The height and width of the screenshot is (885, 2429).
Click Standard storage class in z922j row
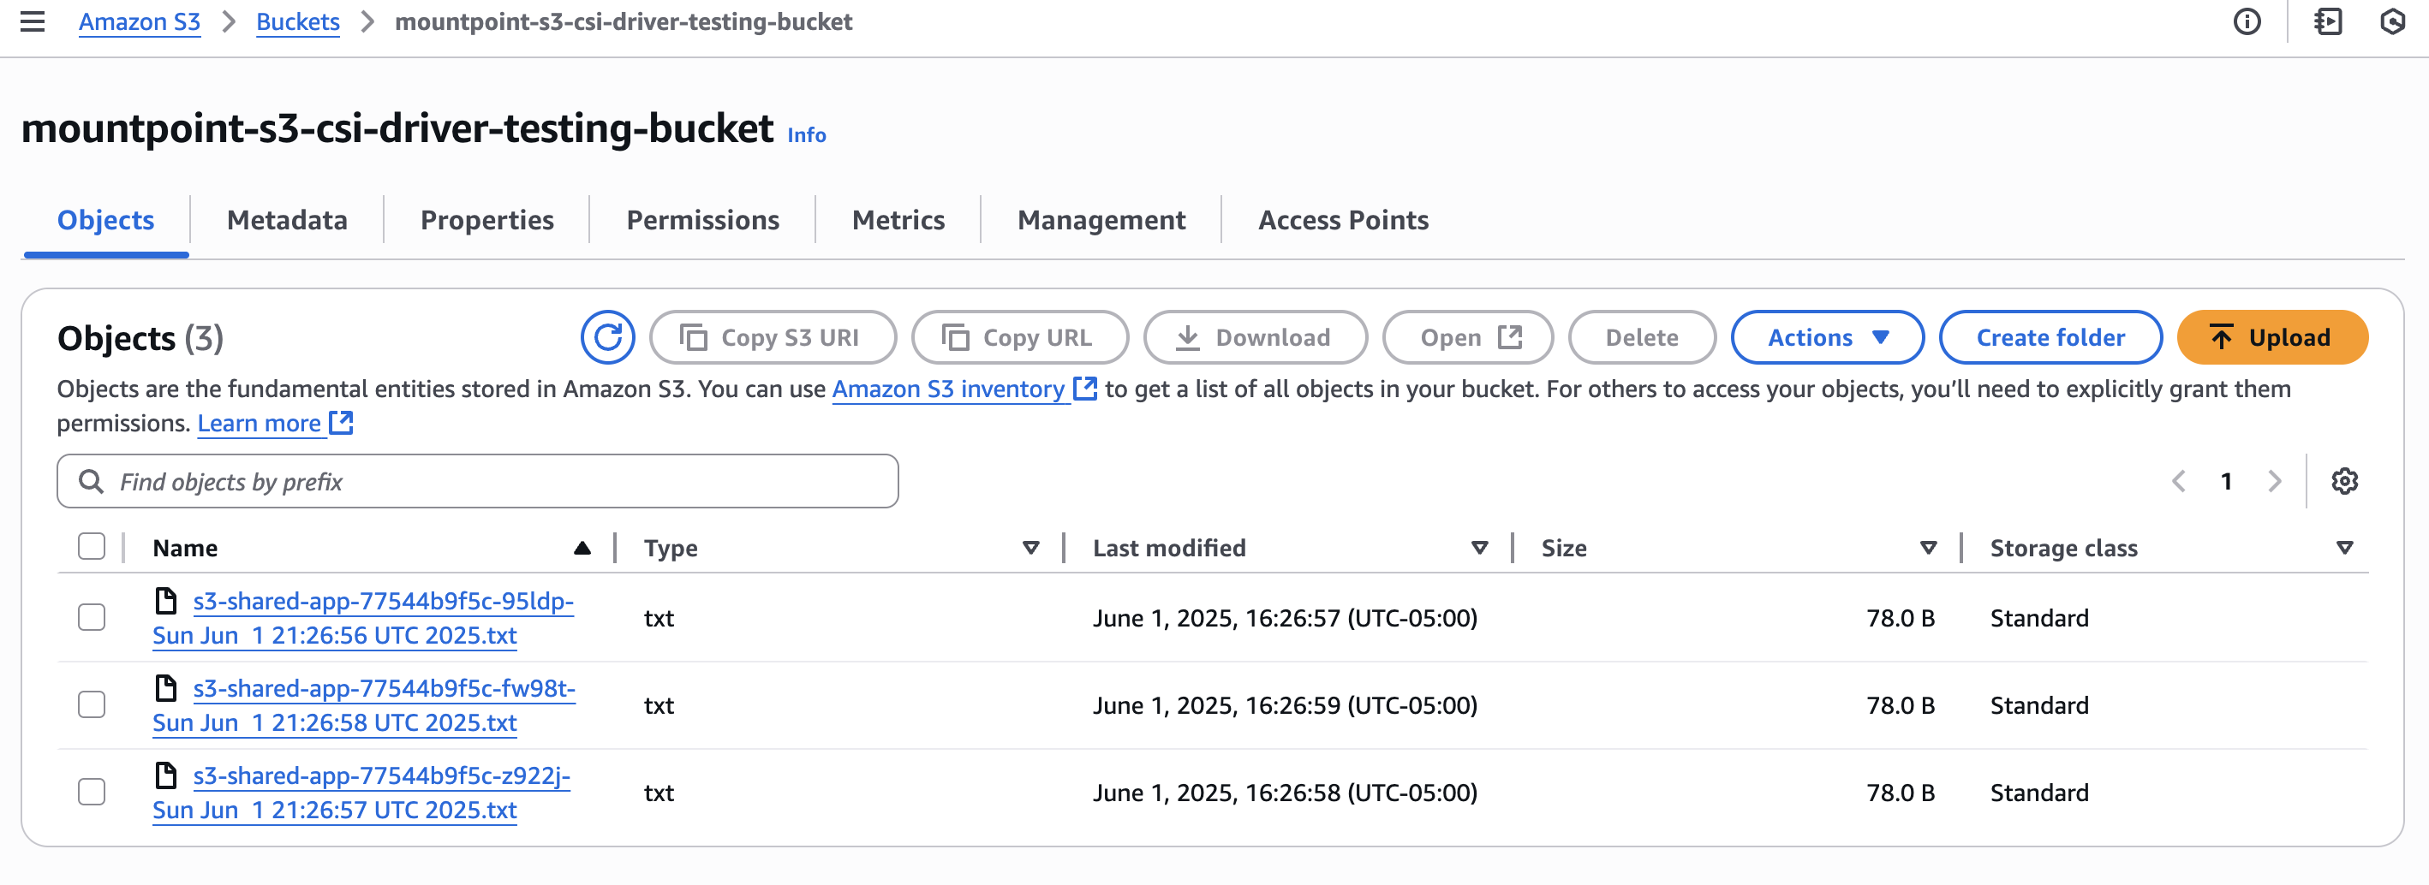click(2038, 792)
